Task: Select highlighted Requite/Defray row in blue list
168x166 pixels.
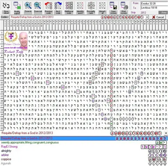Action: click(x=84, y=138)
